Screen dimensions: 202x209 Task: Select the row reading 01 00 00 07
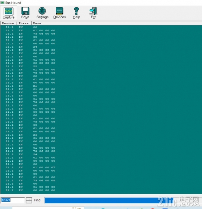pos(101,167)
